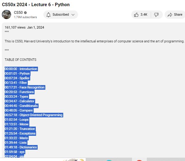Click the Share button
Viewport: 185px width, 161px height.
[x=175, y=15]
